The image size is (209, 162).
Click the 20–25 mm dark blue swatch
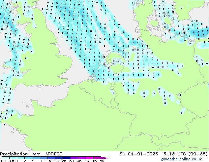click(59, 158)
